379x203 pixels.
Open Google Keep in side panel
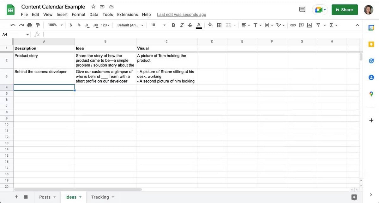tap(371, 44)
